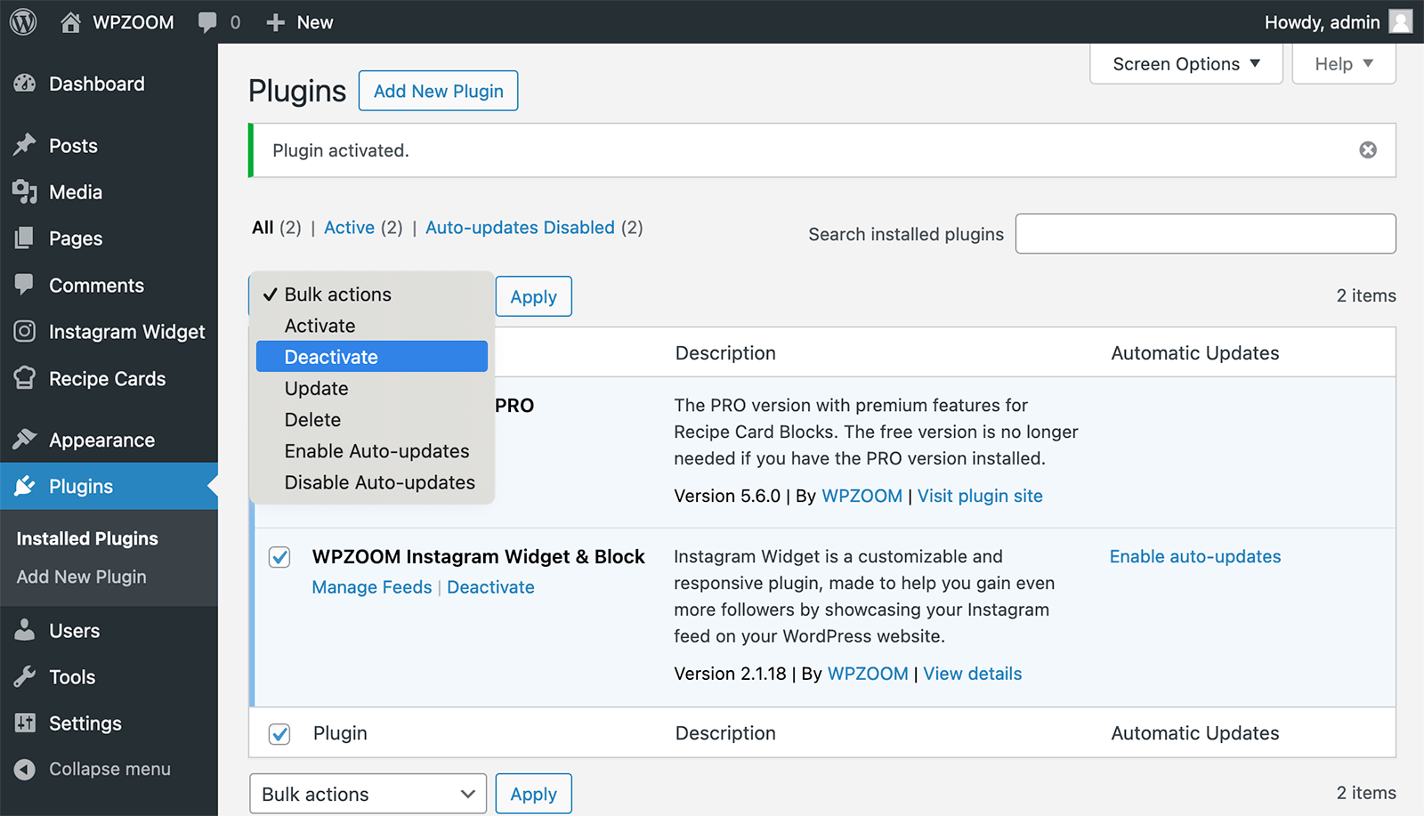Image resolution: width=1424 pixels, height=816 pixels.
Task: Click the top Apply button
Action: [534, 296]
